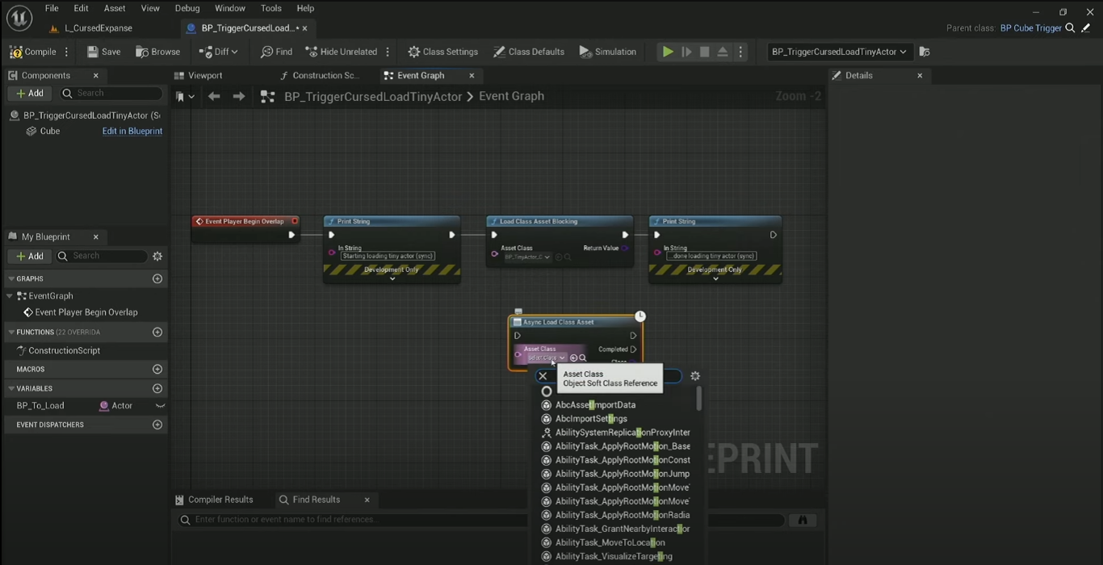The image size is (1103, 565).
Task: Select Cube component in tree
Action: (50, 131)
